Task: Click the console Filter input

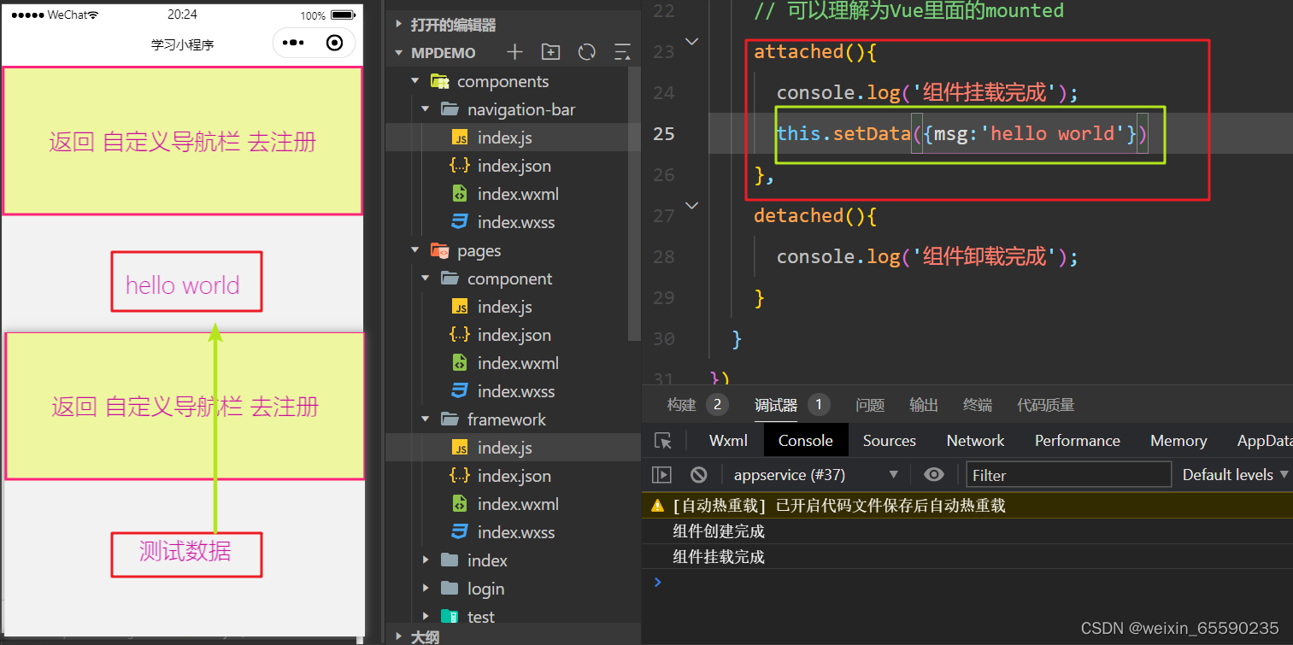Action: pos(1068,475)
